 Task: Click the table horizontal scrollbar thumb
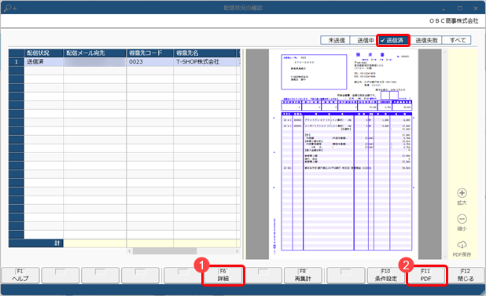pos(164,250)
